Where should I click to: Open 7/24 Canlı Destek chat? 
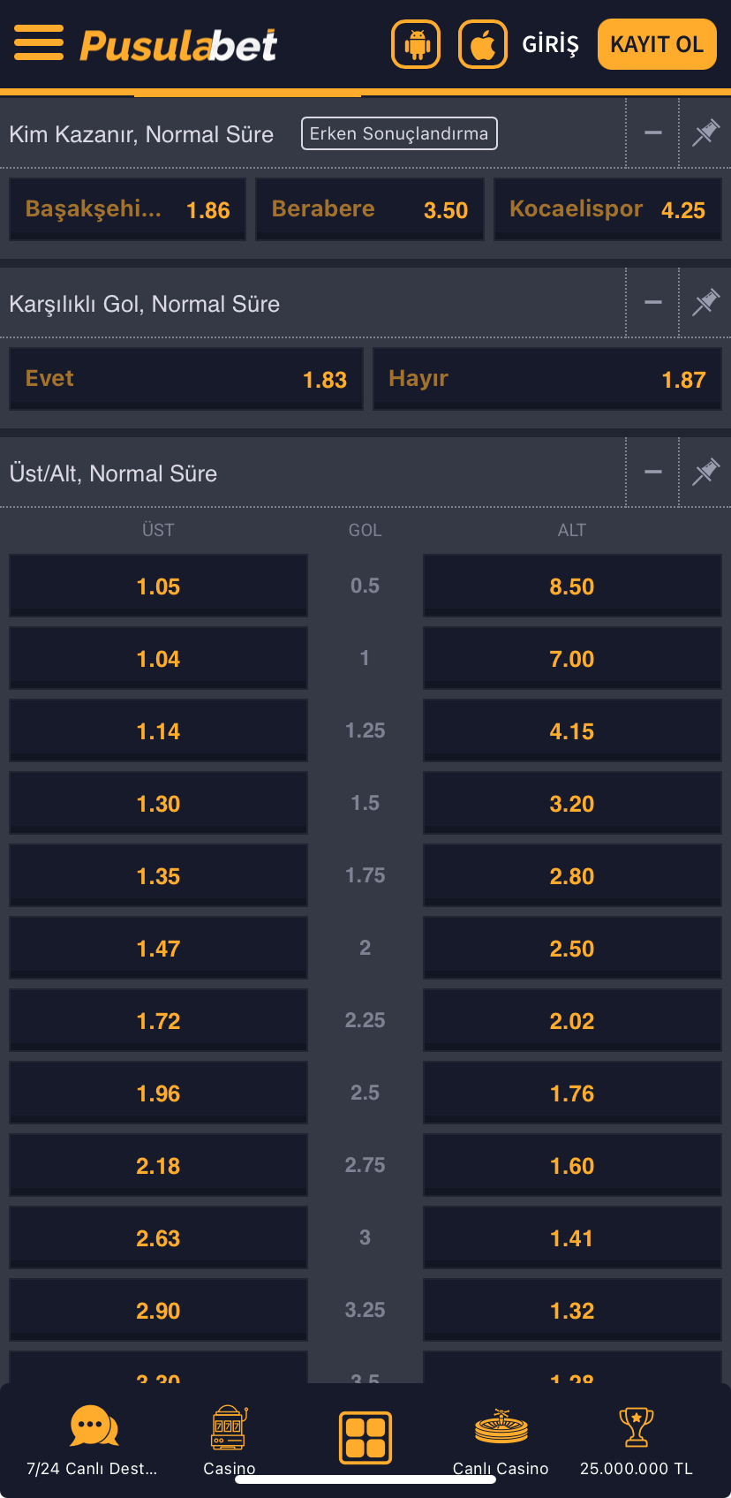93,1440
